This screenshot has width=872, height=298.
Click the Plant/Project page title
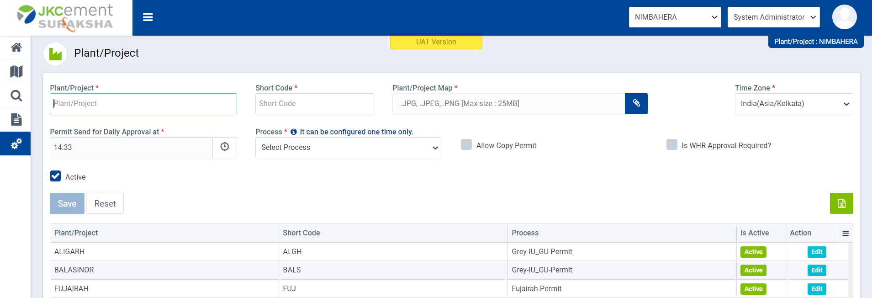(106, 53)
